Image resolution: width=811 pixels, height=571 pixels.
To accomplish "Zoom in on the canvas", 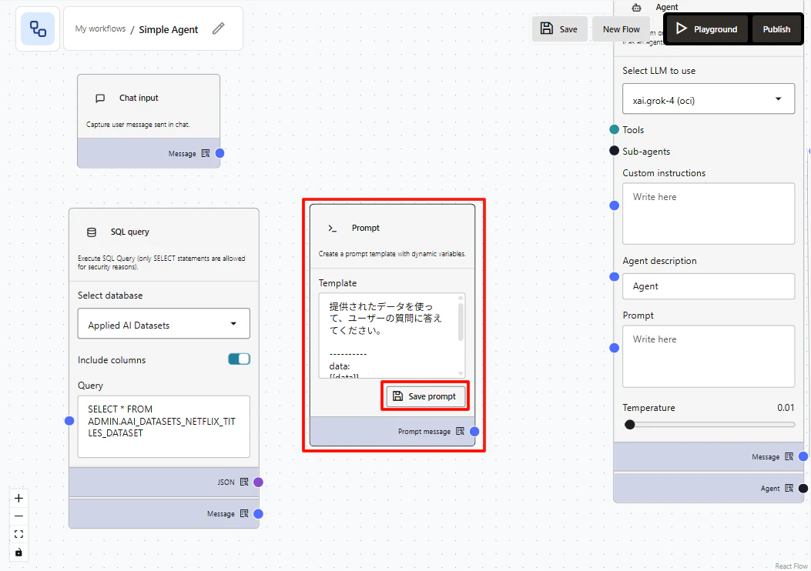I will (18, 498).
